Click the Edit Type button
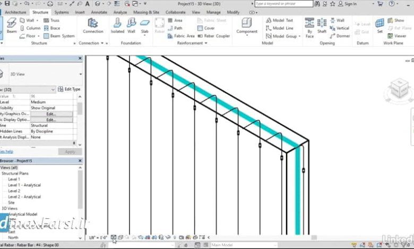Viewport: 414px width, 249px height. pos(69,89)
